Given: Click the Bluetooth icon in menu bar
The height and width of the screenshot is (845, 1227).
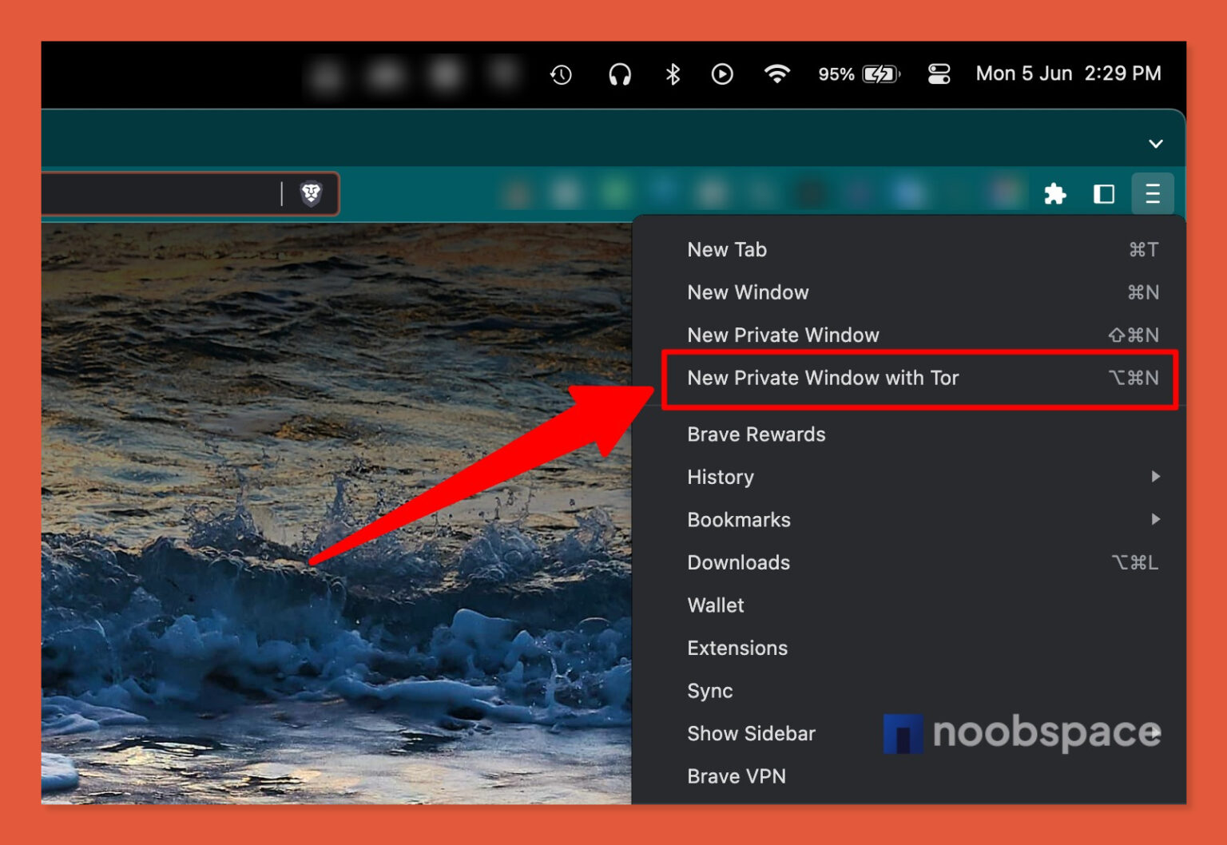Looking at the screenshot, I should point(671,73).
